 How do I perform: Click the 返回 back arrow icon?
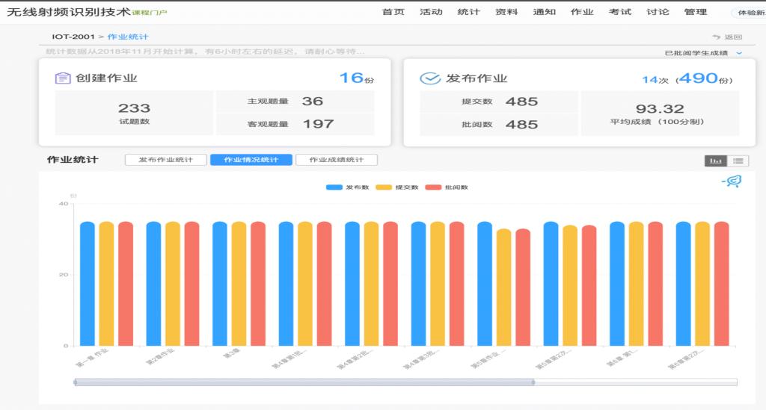(x=716, y=37)
